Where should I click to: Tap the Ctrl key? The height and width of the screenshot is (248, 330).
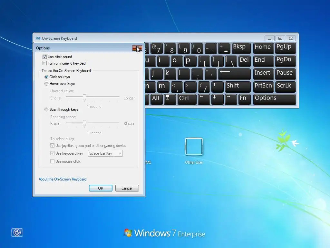[x=187, y=99]
